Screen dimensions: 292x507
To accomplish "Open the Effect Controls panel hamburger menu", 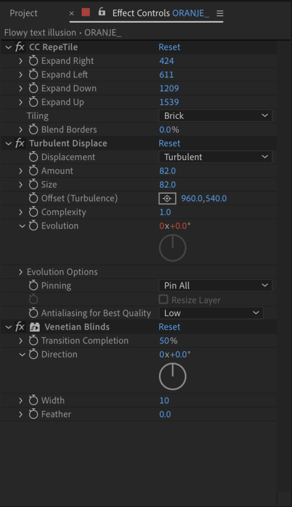I will point(220,13).
